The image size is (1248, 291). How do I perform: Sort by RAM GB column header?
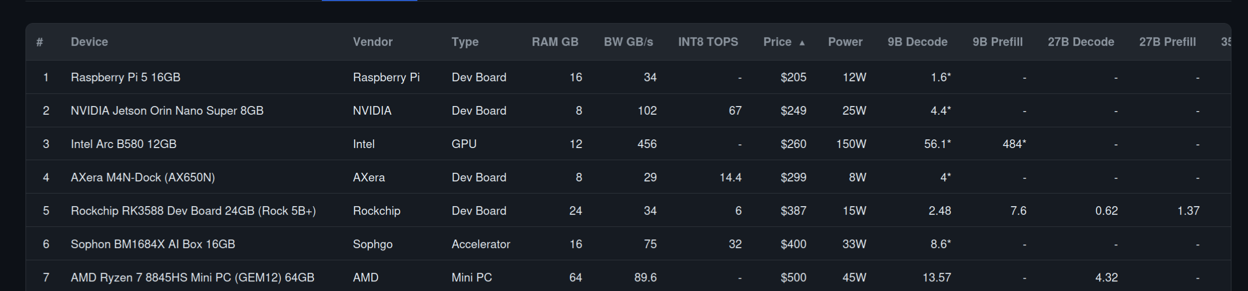(555, 42)
